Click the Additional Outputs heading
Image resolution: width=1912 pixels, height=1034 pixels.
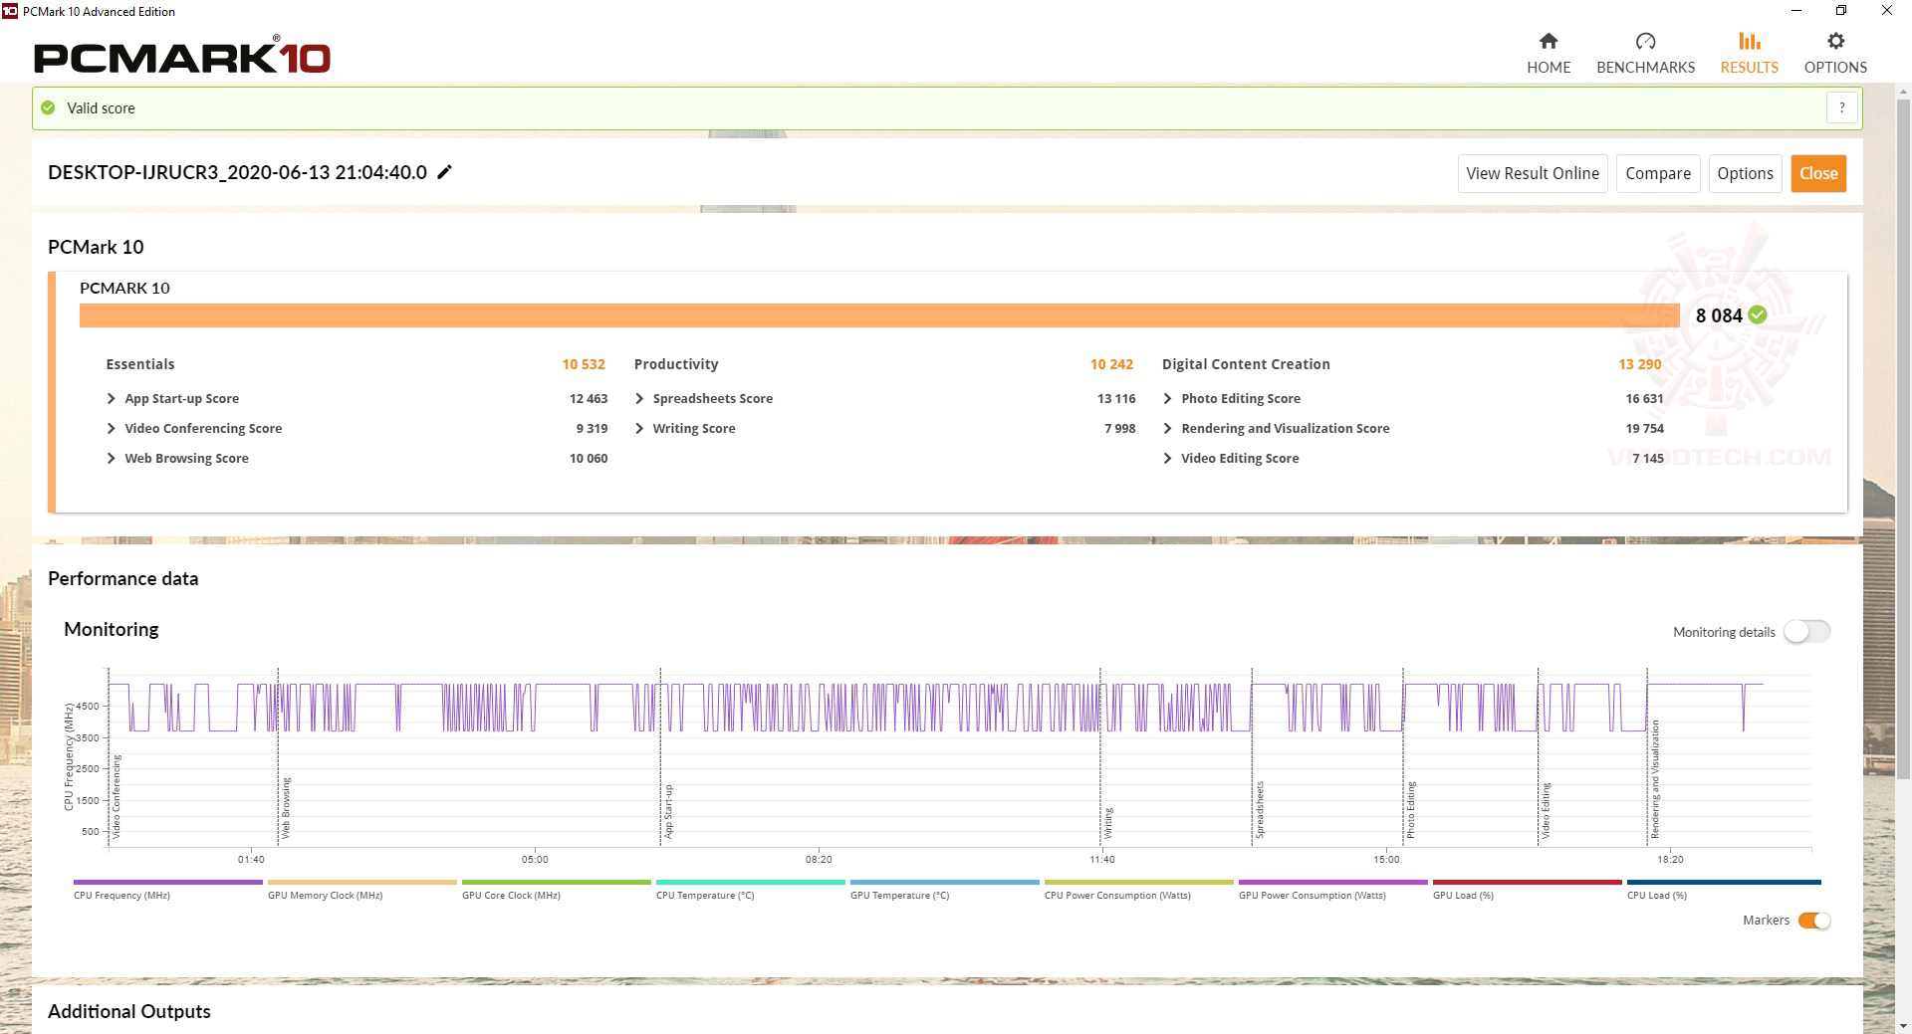click(129, 1011)
